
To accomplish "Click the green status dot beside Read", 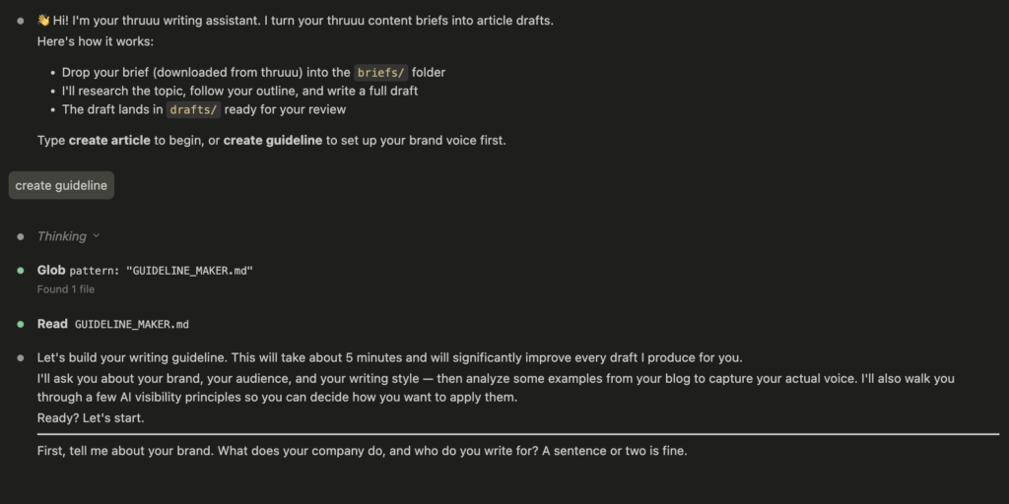I will pyautogui.click(x=21, y=324).
